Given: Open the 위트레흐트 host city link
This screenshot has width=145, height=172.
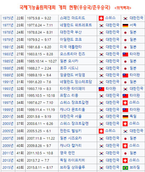Looking at the screenshot, I should click(x=83, y=25).
